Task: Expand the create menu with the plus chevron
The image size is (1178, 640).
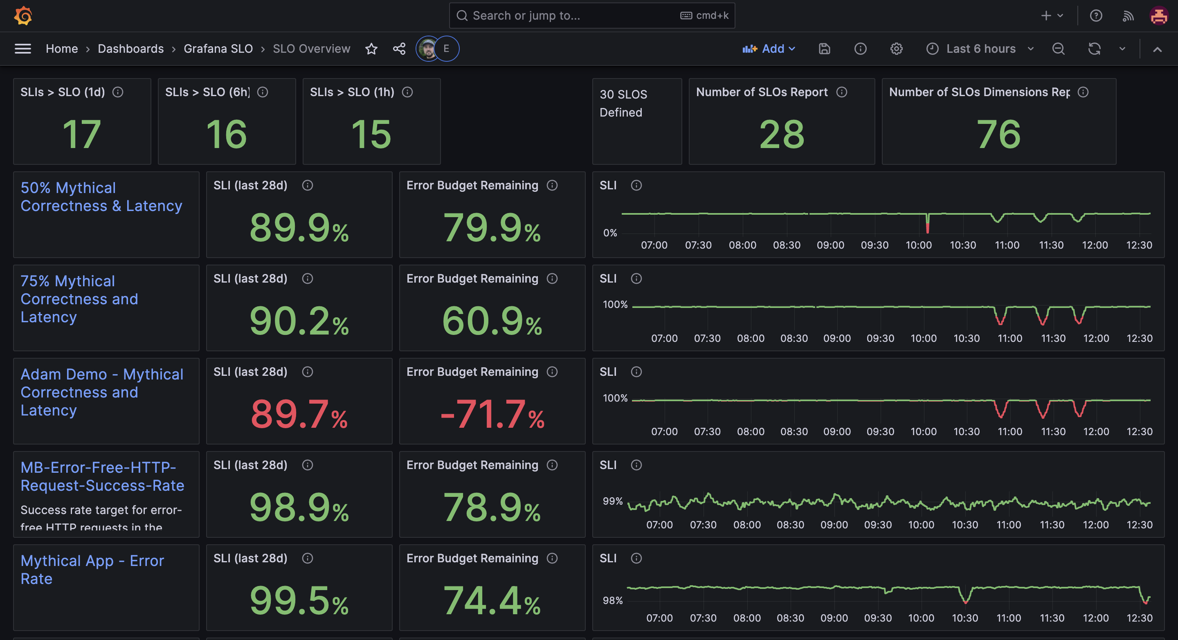Action: (x=1060, y=15)
